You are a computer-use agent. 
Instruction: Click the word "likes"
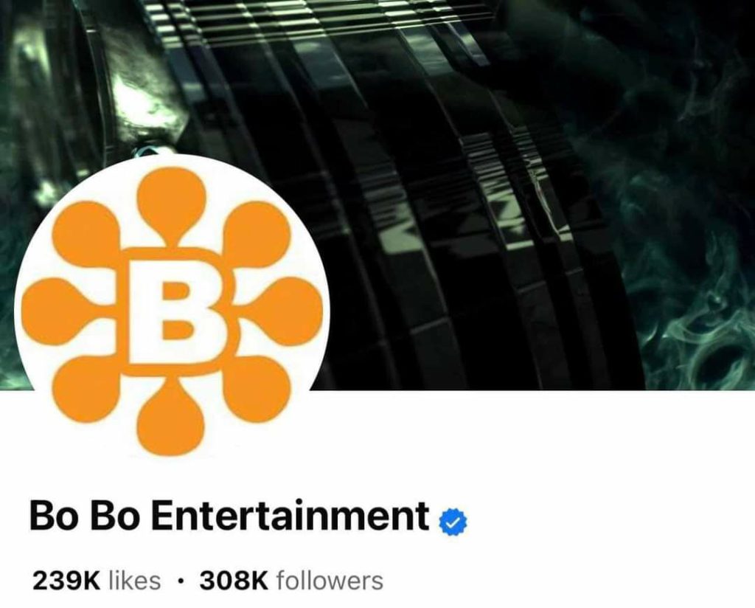(136, 581)
